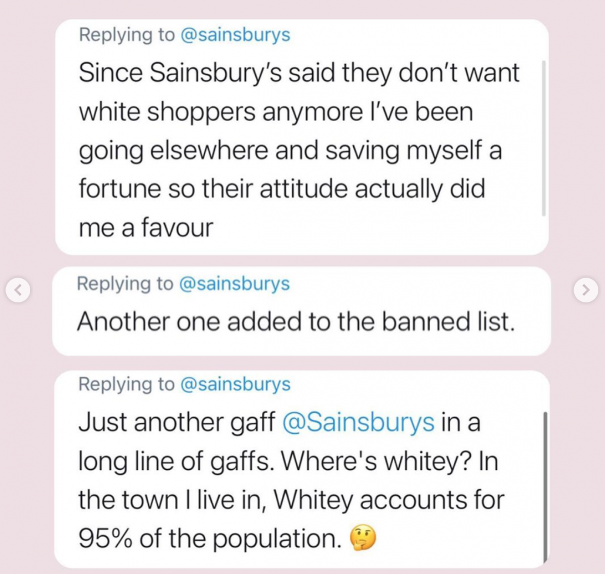Click the thinking face emoji
The height and width of the screenshot is (574, 605).
362,538
